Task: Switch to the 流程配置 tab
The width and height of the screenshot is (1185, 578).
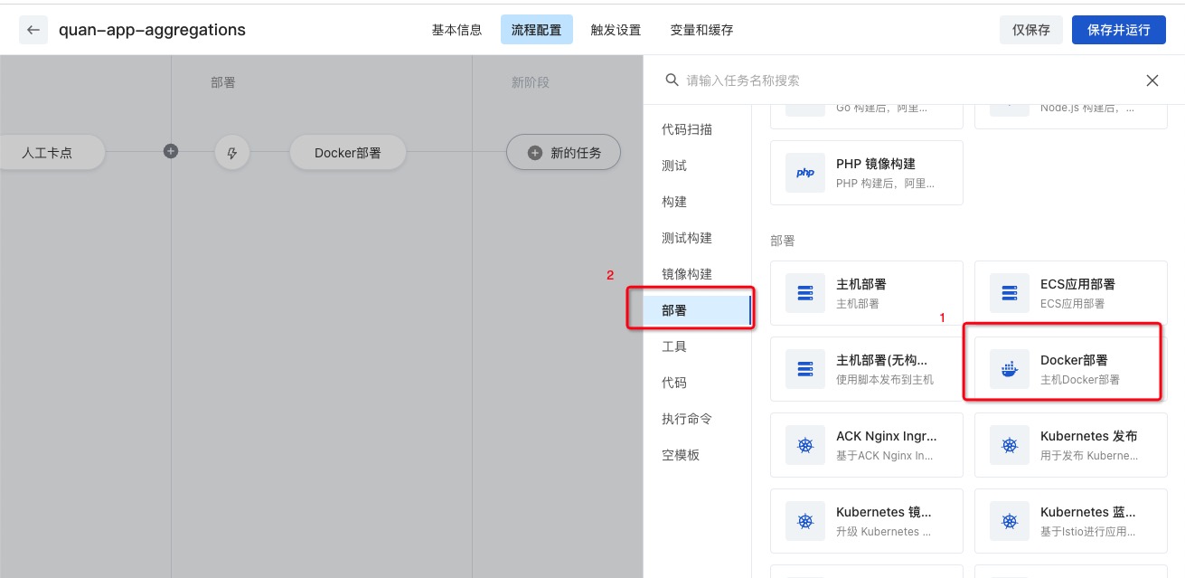Action: pyautogui.click(x=536, y=30)
